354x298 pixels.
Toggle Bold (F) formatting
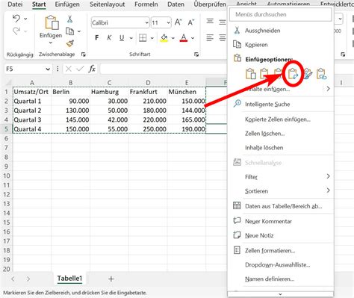[97, 38]
